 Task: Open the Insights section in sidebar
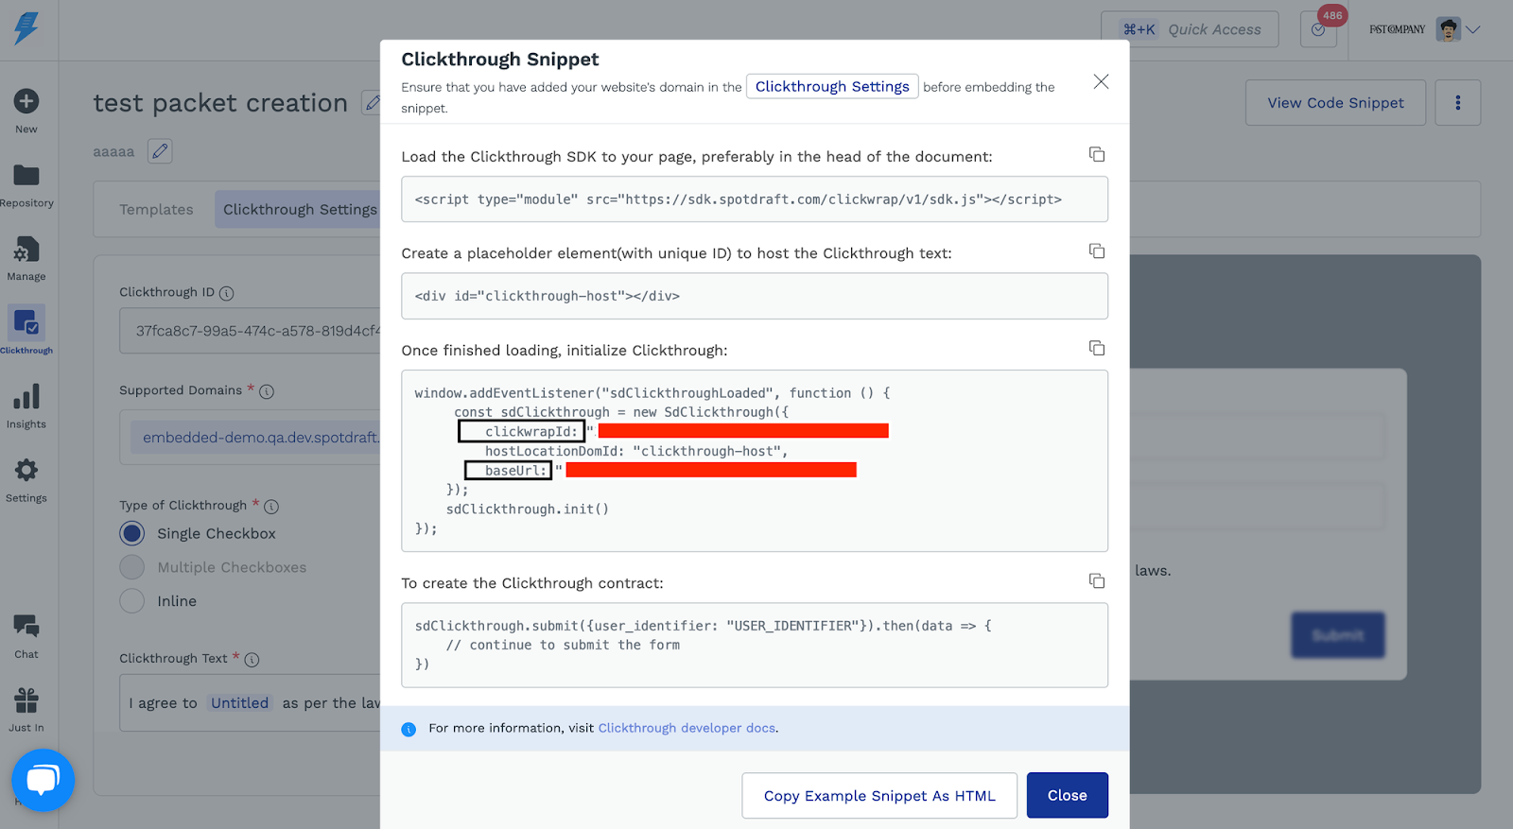pyautogui.click(x=26, y=406)
